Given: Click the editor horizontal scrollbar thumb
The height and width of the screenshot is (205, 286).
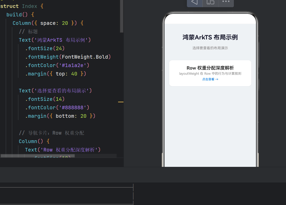Looking at the screenshot, I should tap(37, 156).
